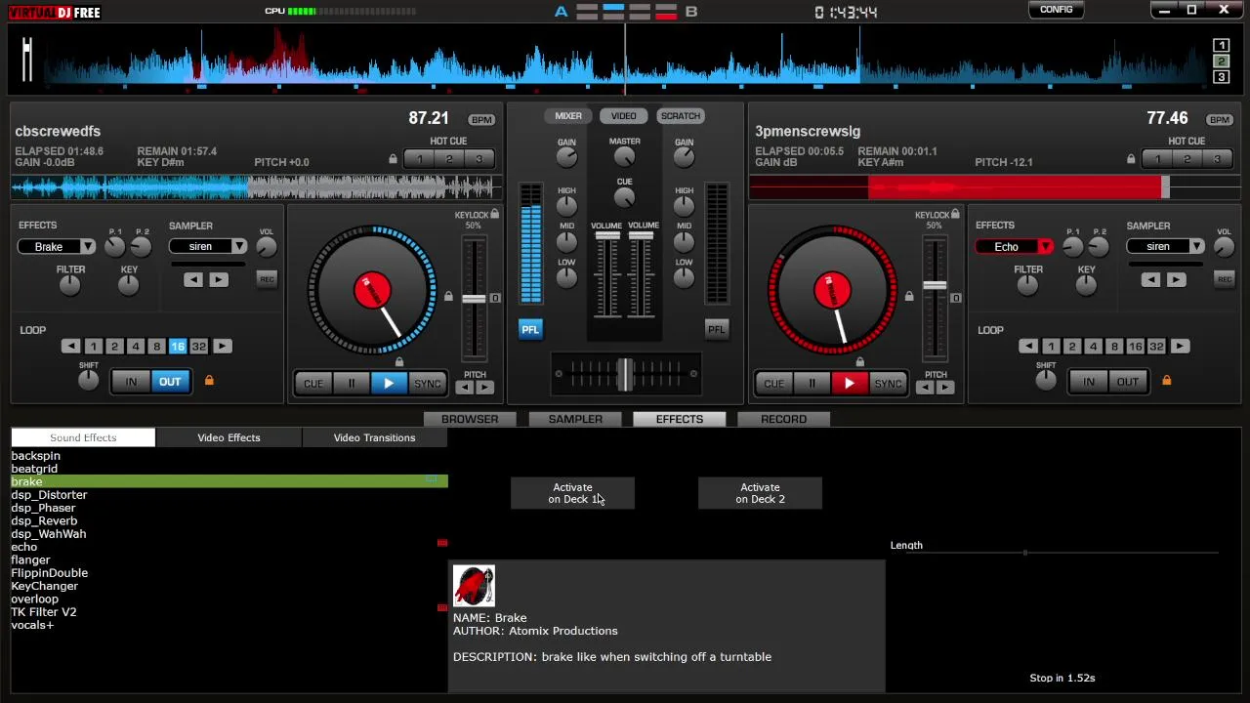Image resolution: width=1250 pixels, height=703 pixels.
Task: Open the Video Effects tab
Action: coord(229,437)
